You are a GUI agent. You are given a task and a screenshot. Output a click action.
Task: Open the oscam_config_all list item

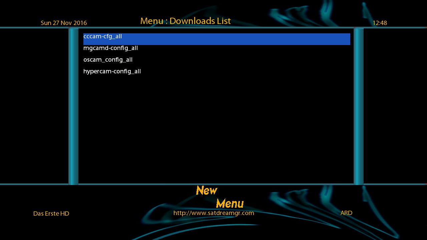pos(108,60)
